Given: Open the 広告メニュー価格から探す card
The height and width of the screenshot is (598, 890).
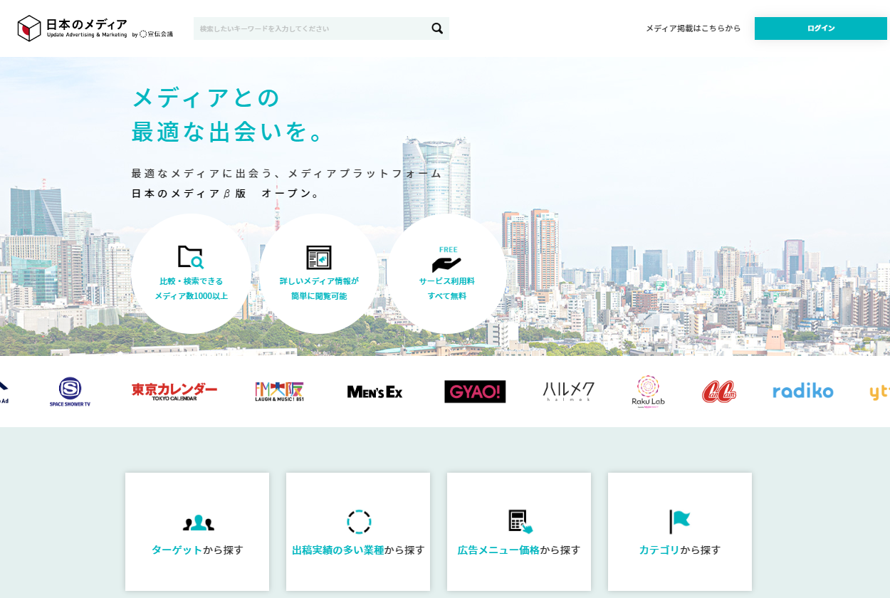Looking at the screenshot, I should (519, 532).
